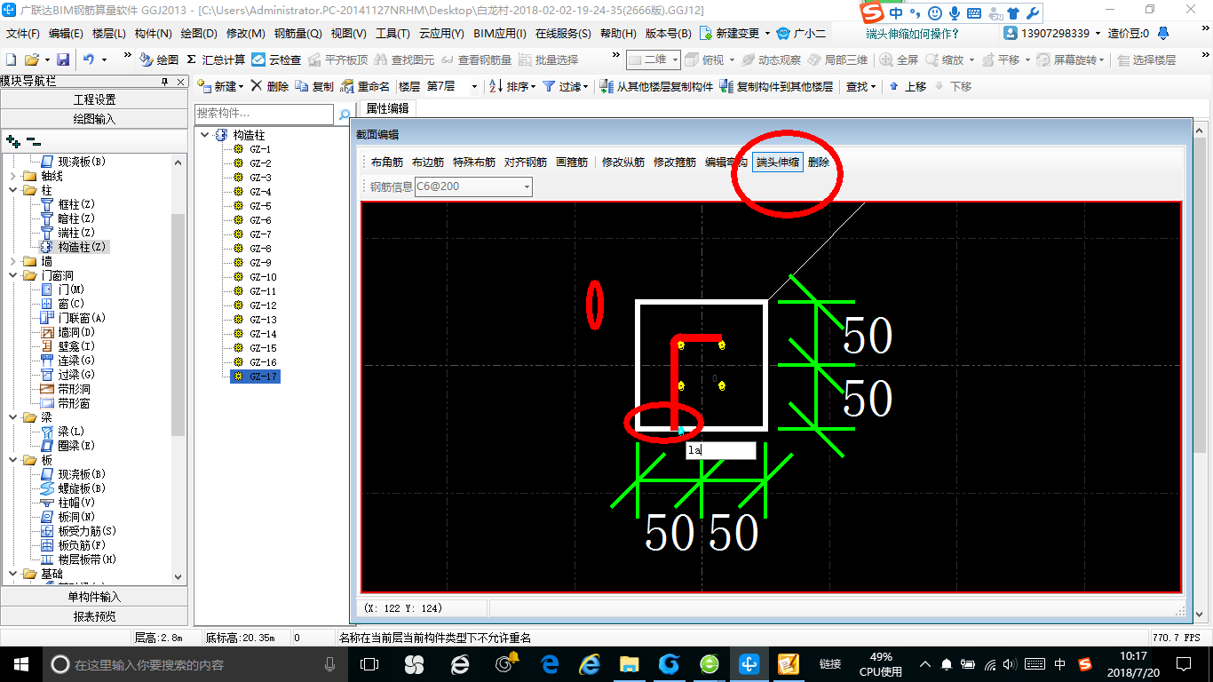Click 新建 in the component list toolbar
Image resolution: width=1213 pixels, height=682 pixels.
point(219,86)
